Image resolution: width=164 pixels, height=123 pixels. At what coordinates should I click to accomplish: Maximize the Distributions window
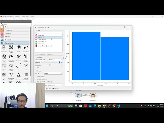125,27
